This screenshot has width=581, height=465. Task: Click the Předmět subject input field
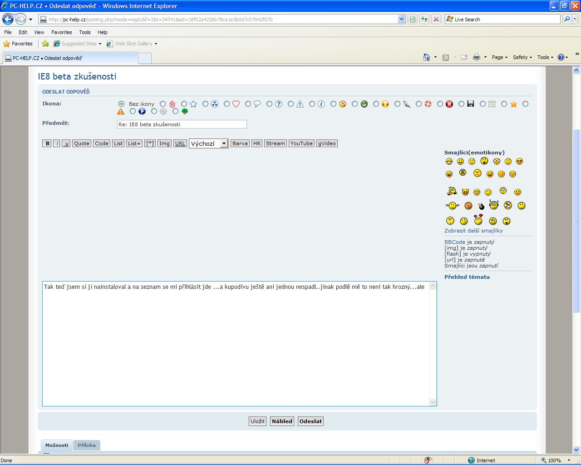(182, 124)
